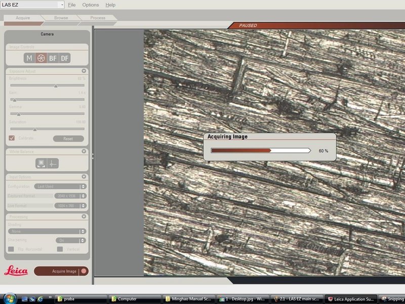Click the white balance crosshair picker icon
Image resolution: width=405 pixels, height=304 pixels.
click(x=53, y=163)
